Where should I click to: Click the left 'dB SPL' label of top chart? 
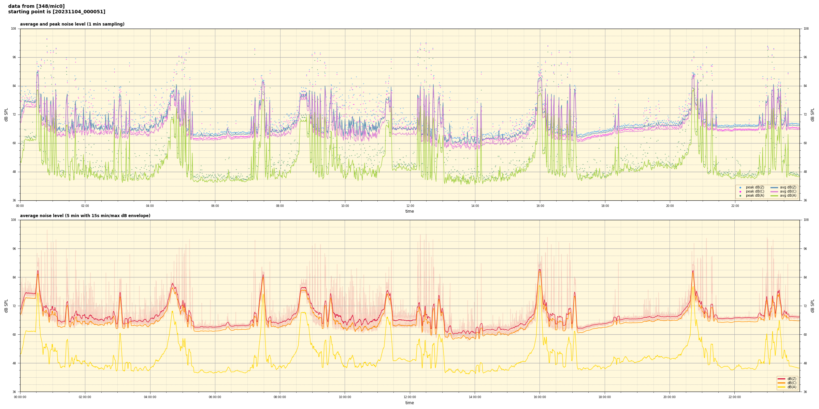(6, 115)
